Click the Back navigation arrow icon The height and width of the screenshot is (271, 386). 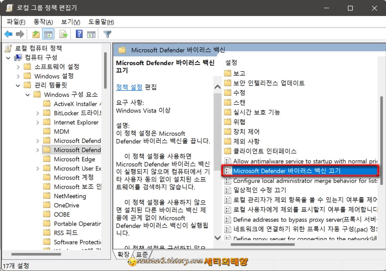(8, 34)
